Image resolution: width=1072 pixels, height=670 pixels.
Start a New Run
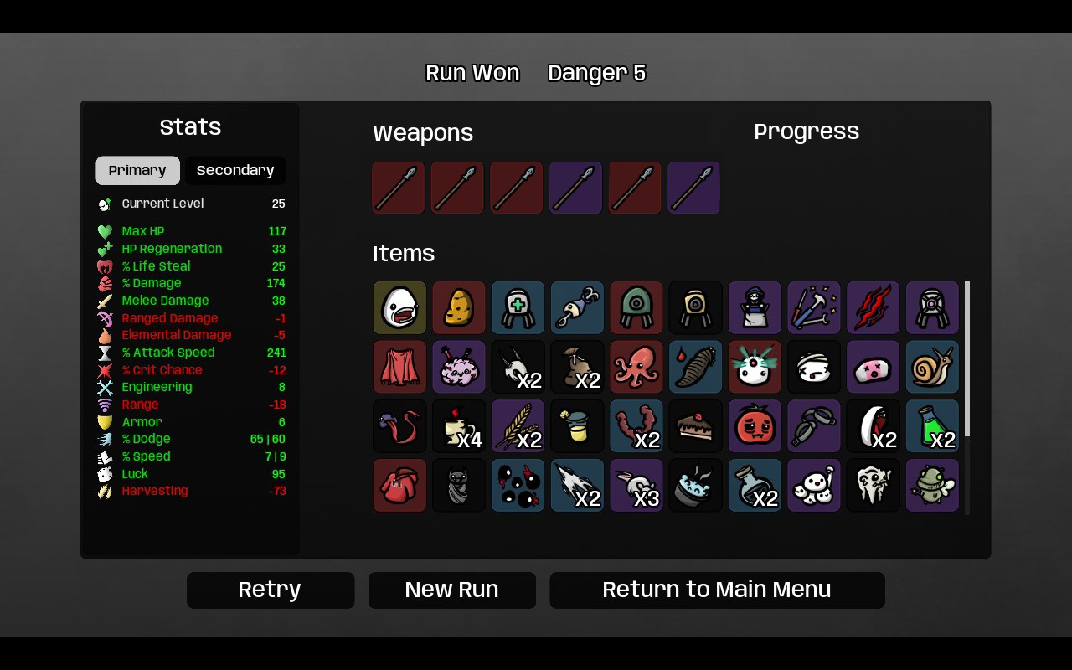tap(452, 590)
